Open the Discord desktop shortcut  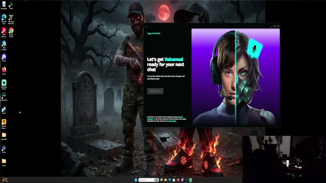coord(4,58)
